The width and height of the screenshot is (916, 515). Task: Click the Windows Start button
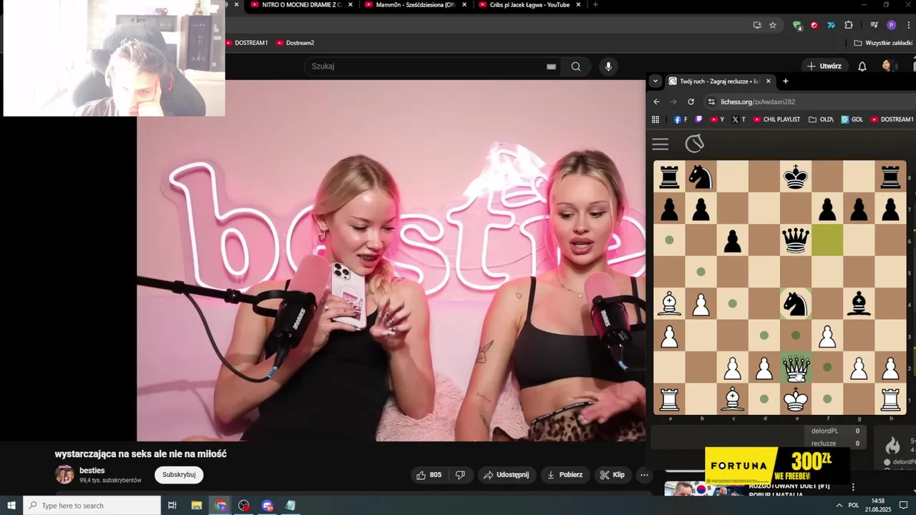point(11,505)
